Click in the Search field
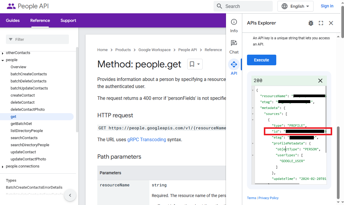The width and height of the screenshot is (344, 205). 243,6
